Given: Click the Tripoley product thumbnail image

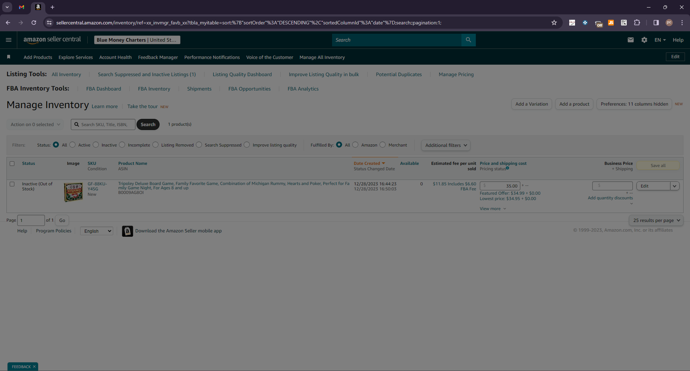Looking at the screenshot, I should 73,192.
